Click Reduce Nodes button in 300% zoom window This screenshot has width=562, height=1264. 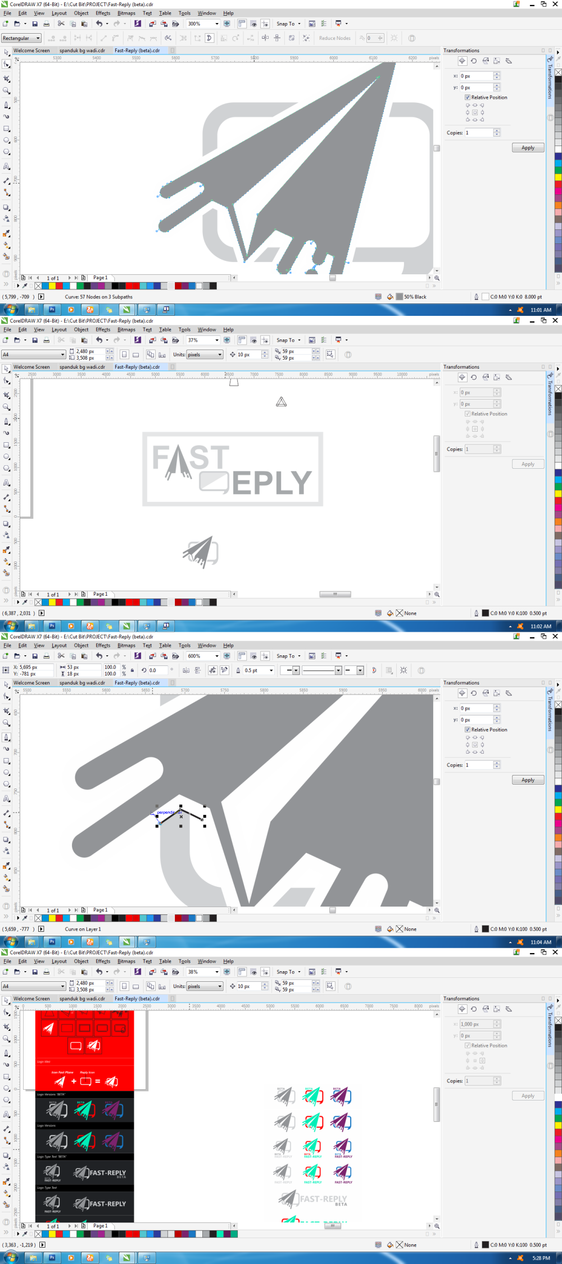(x=334, y=38)
